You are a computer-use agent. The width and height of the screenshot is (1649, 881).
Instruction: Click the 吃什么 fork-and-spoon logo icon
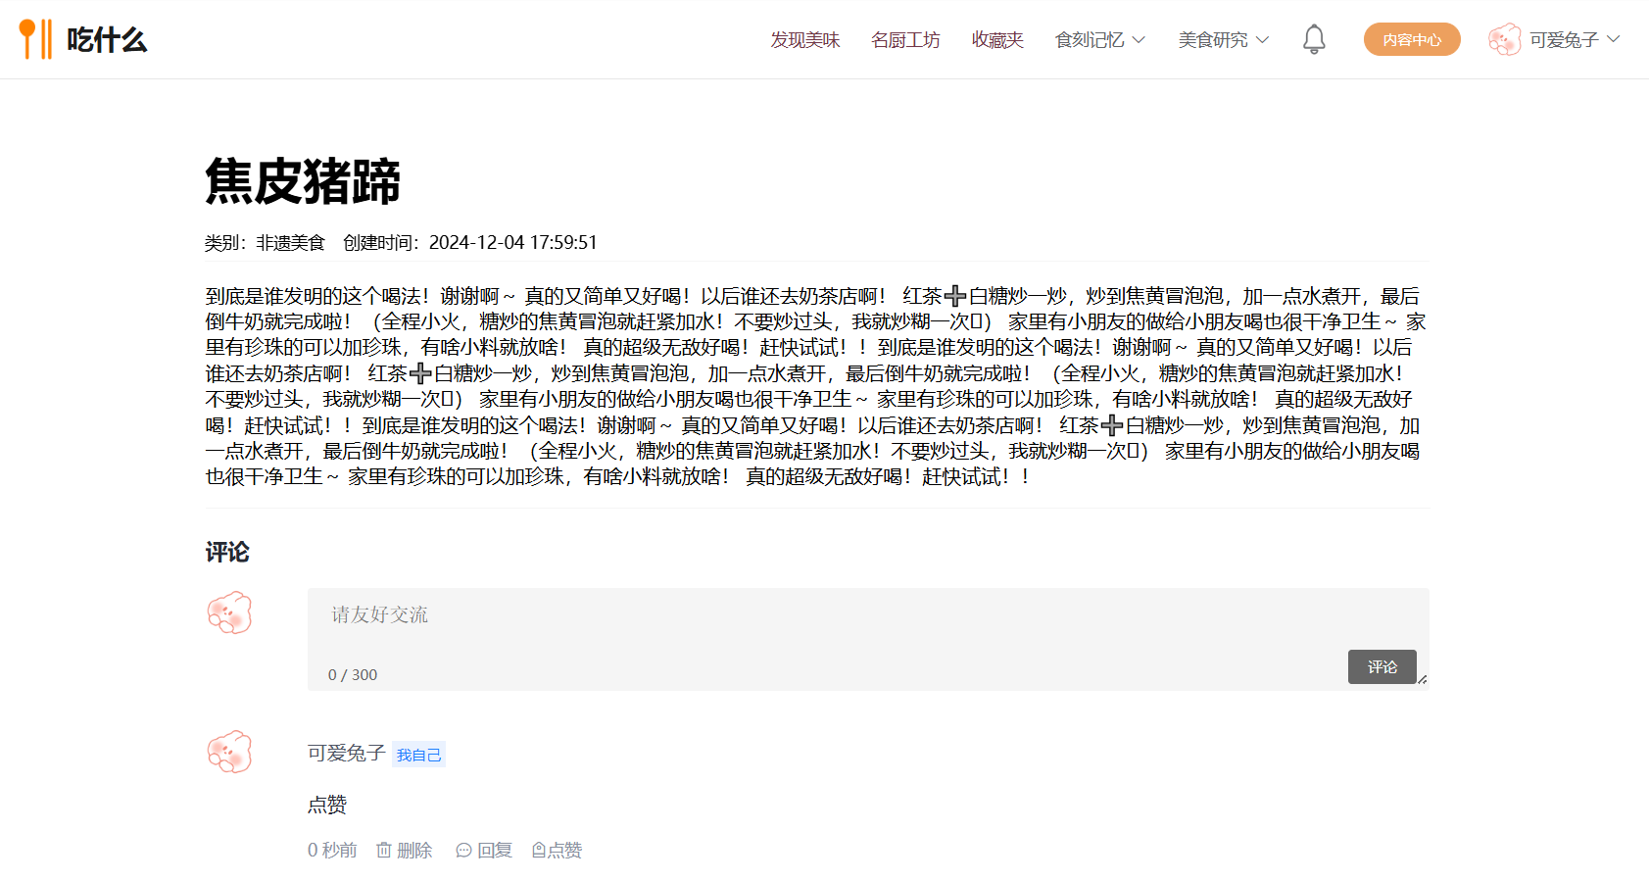(x=35, y=39)
